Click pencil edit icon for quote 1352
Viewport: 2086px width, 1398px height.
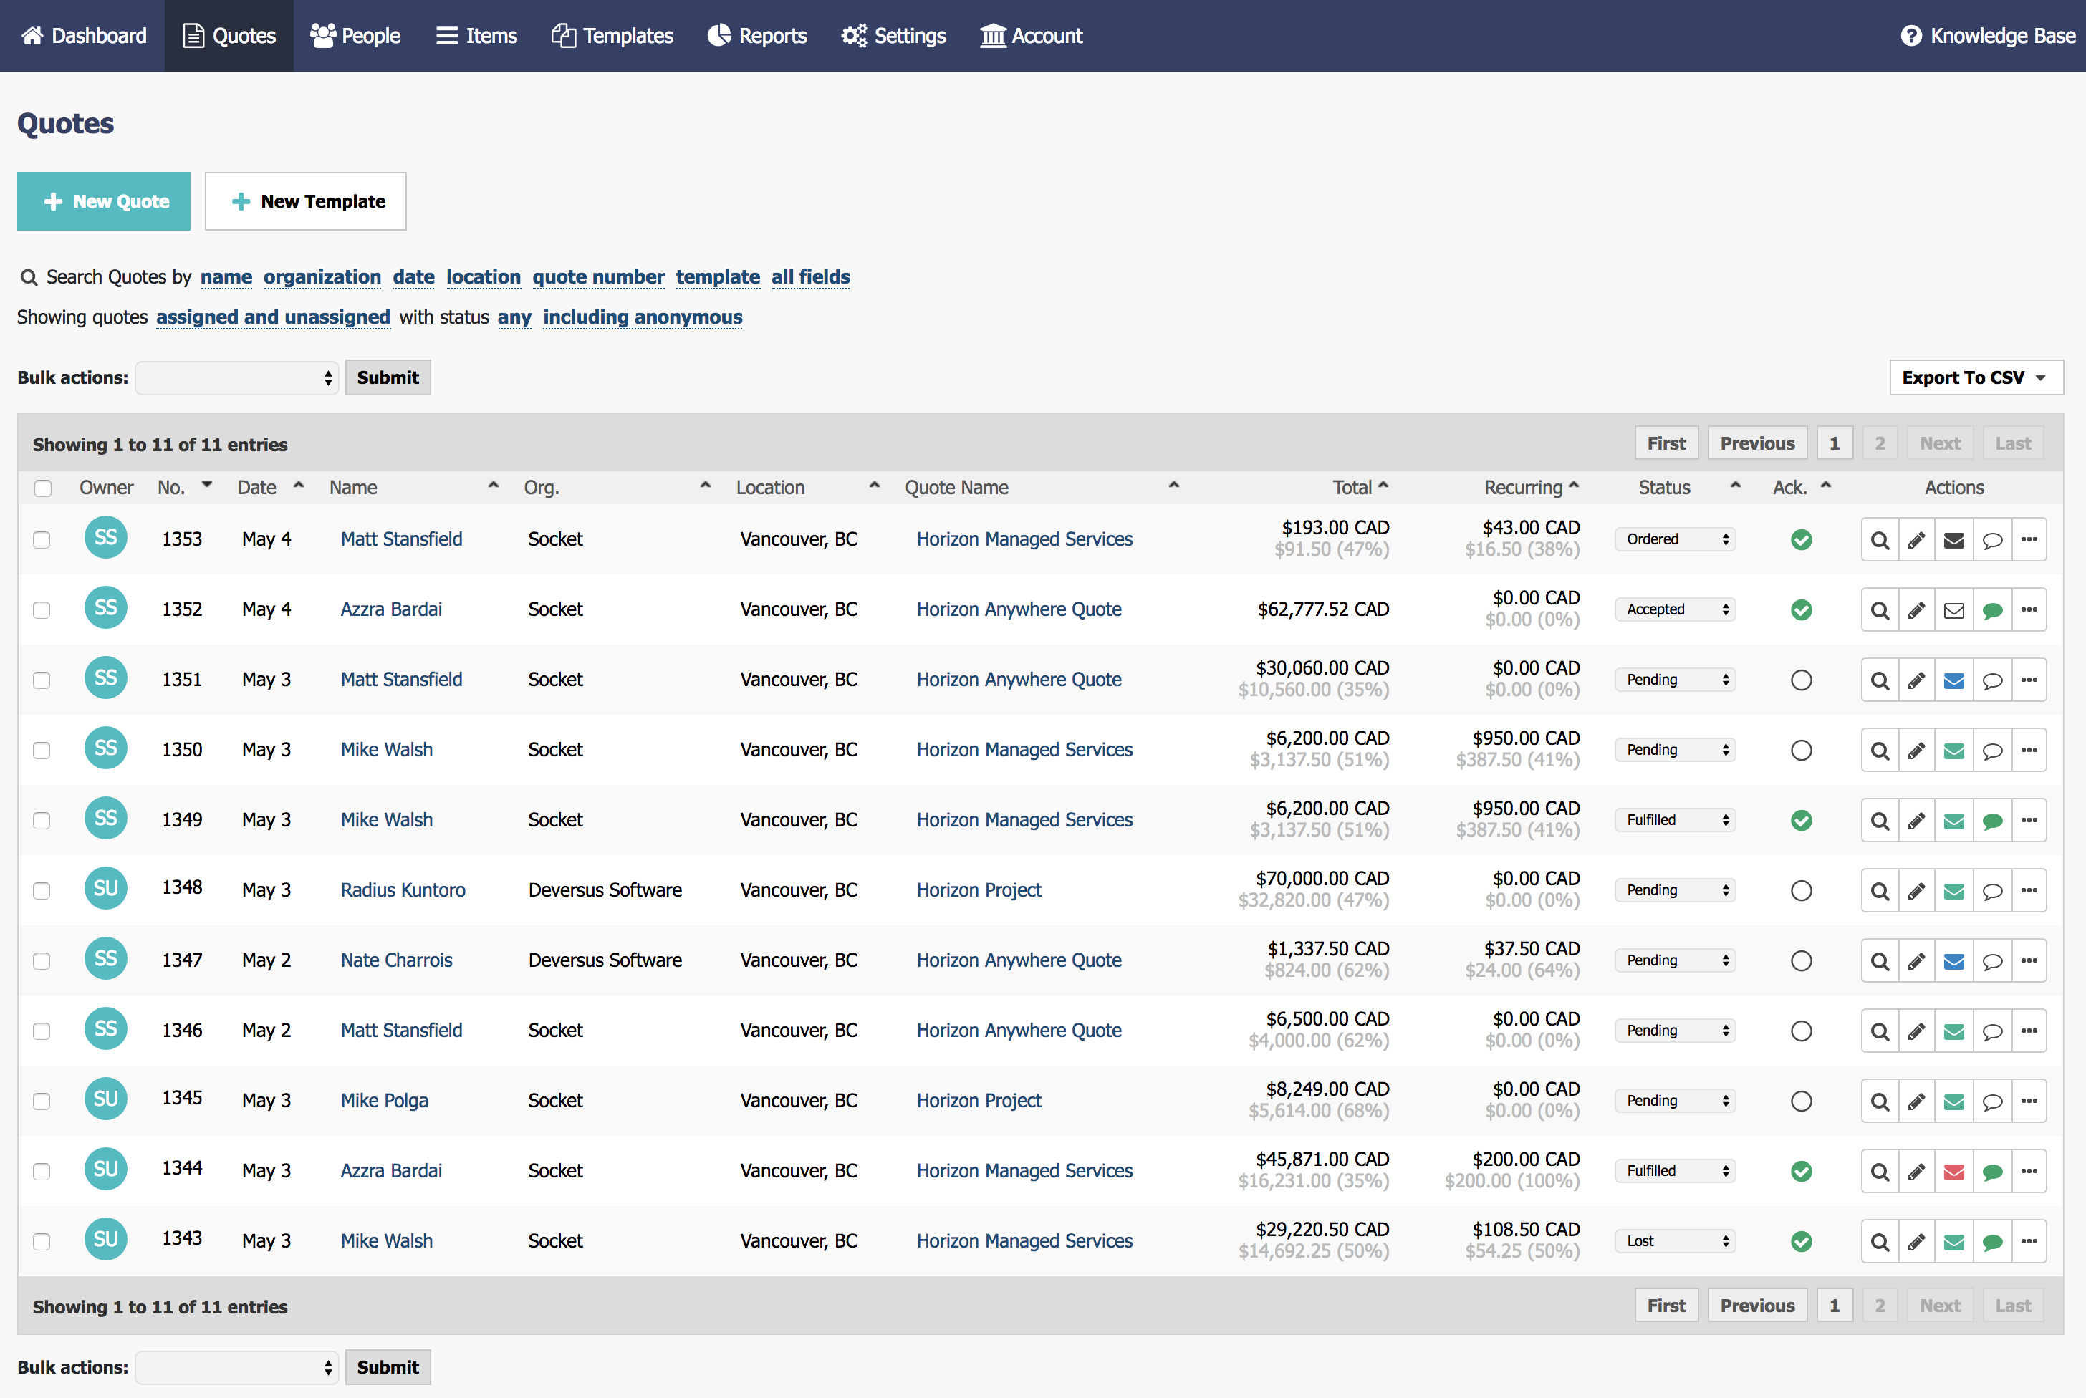tap(1916, 611)
